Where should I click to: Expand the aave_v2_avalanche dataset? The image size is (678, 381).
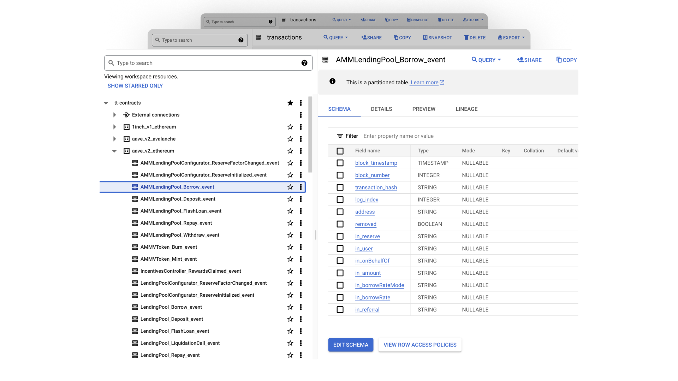coord(114,139)
